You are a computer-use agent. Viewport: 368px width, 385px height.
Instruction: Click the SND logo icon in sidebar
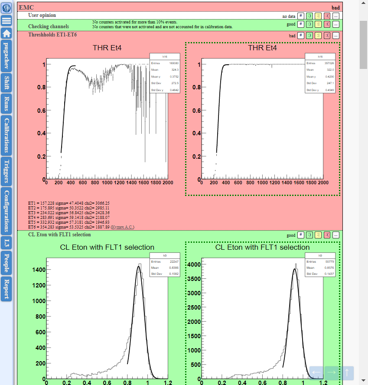(x=7, y=7)
